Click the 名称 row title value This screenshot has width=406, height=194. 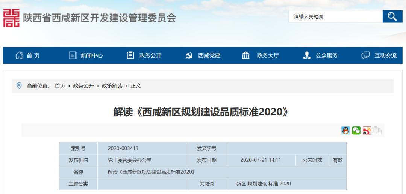[x=151, y=172]
